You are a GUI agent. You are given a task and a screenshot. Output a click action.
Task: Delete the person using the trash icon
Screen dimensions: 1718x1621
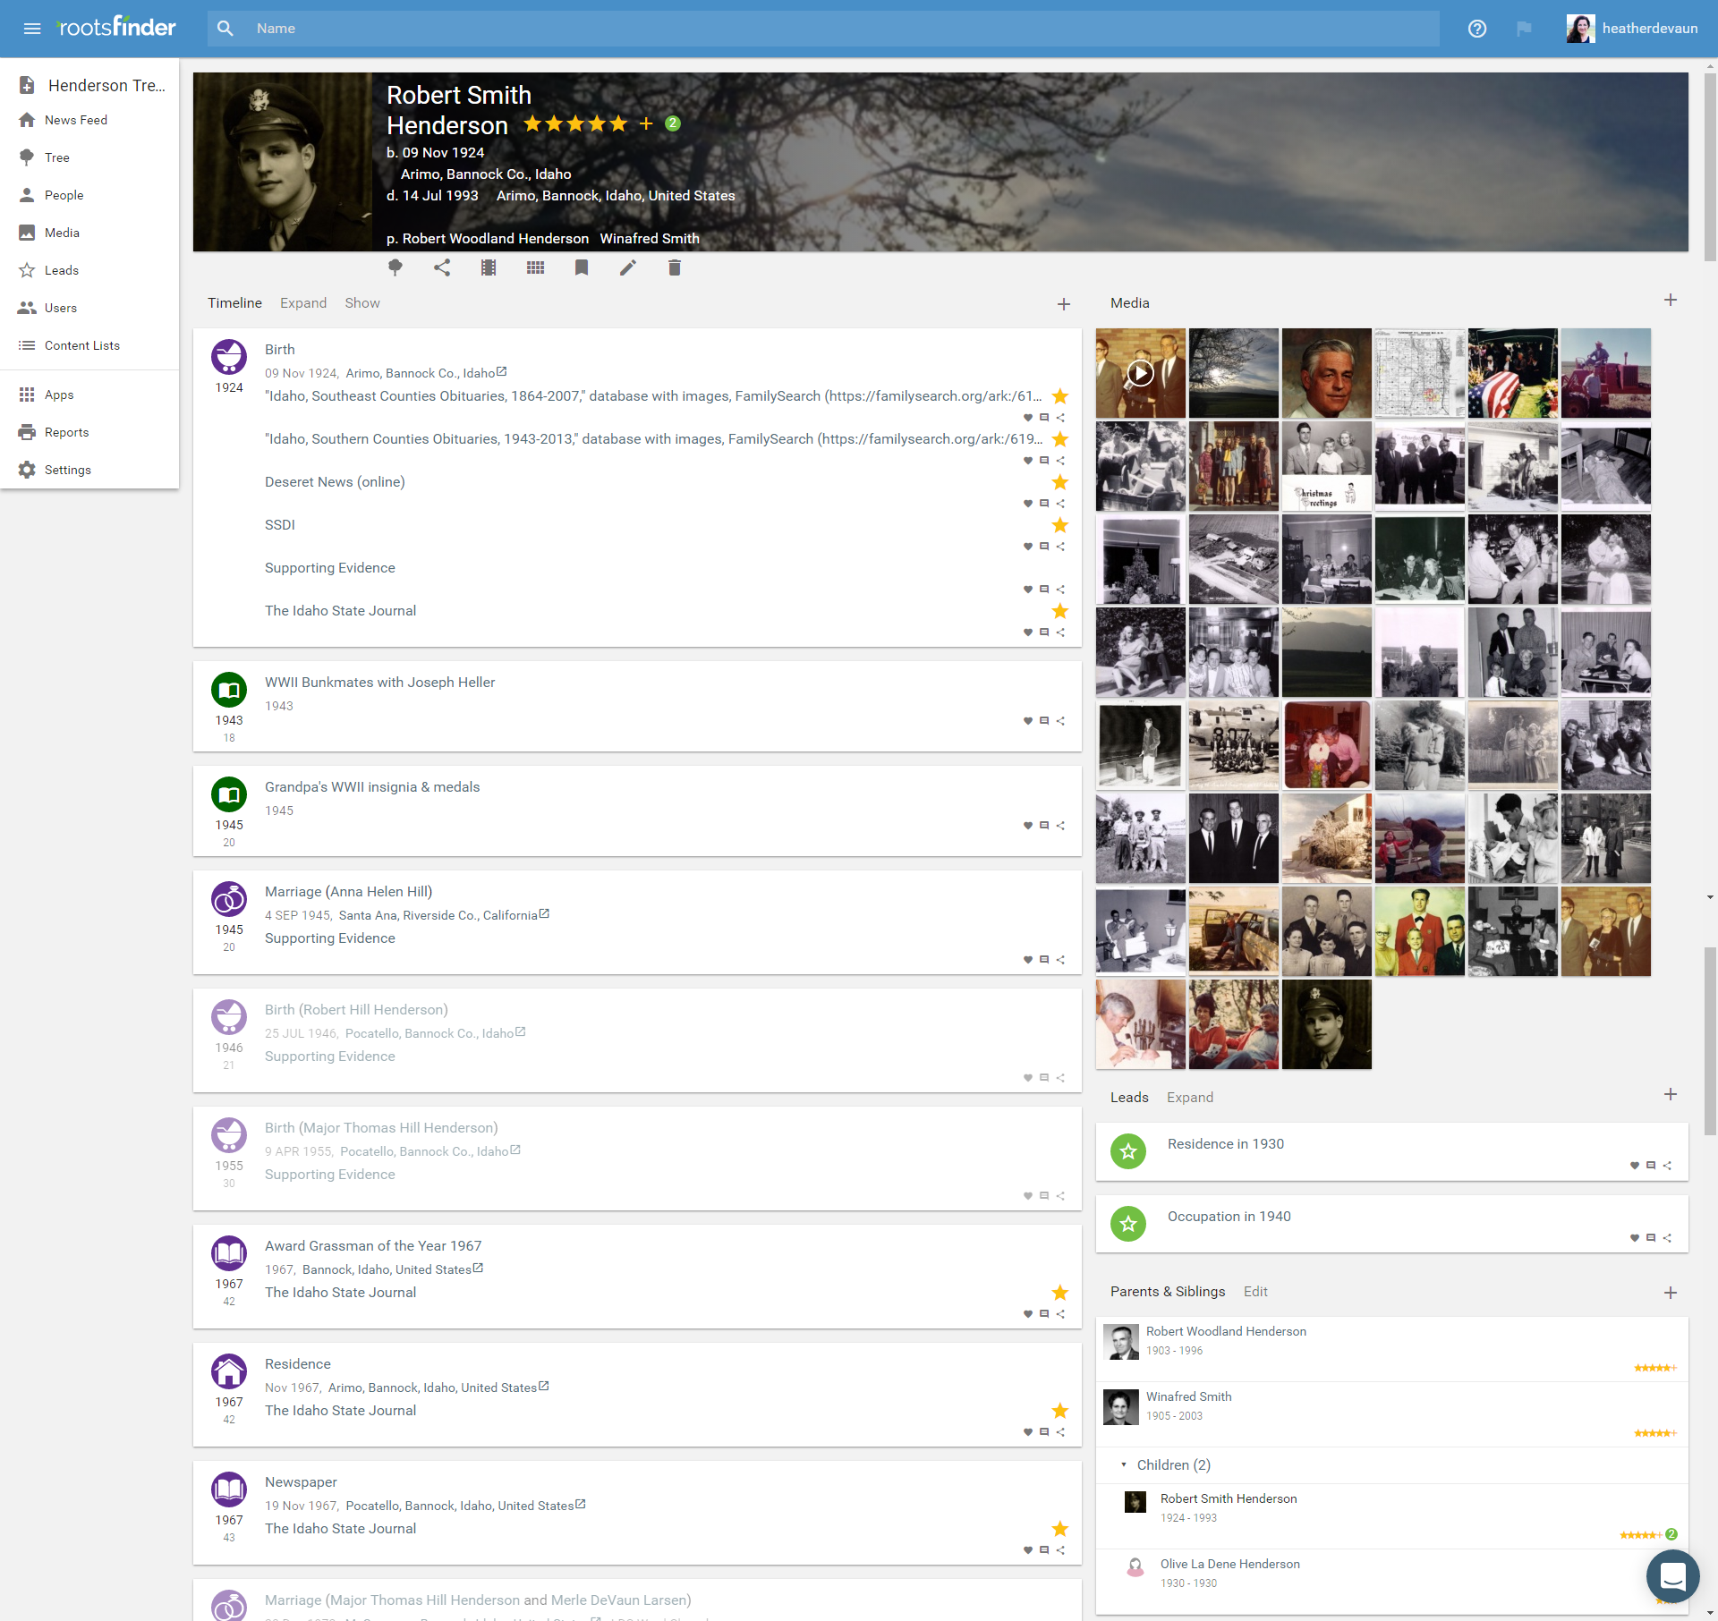[x=675, y=267]
